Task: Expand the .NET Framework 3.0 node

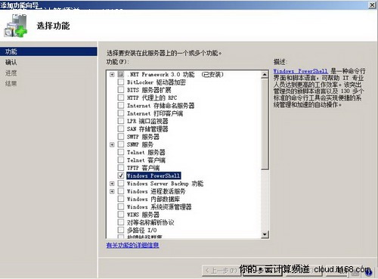Action: point(112,75)
